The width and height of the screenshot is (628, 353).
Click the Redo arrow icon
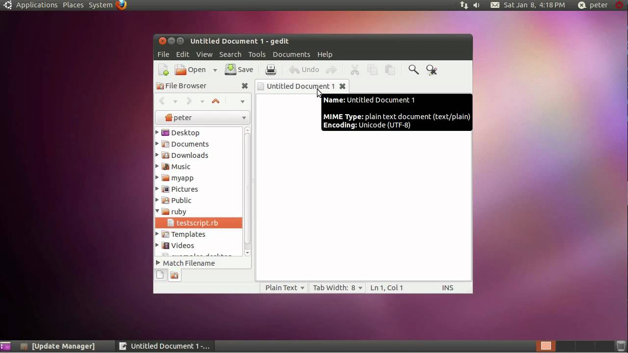point(331,70)
